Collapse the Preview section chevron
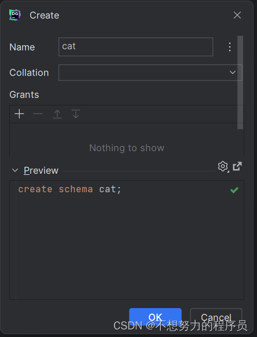Viewport: 257px width, 337px height. [x=15, y=170]
